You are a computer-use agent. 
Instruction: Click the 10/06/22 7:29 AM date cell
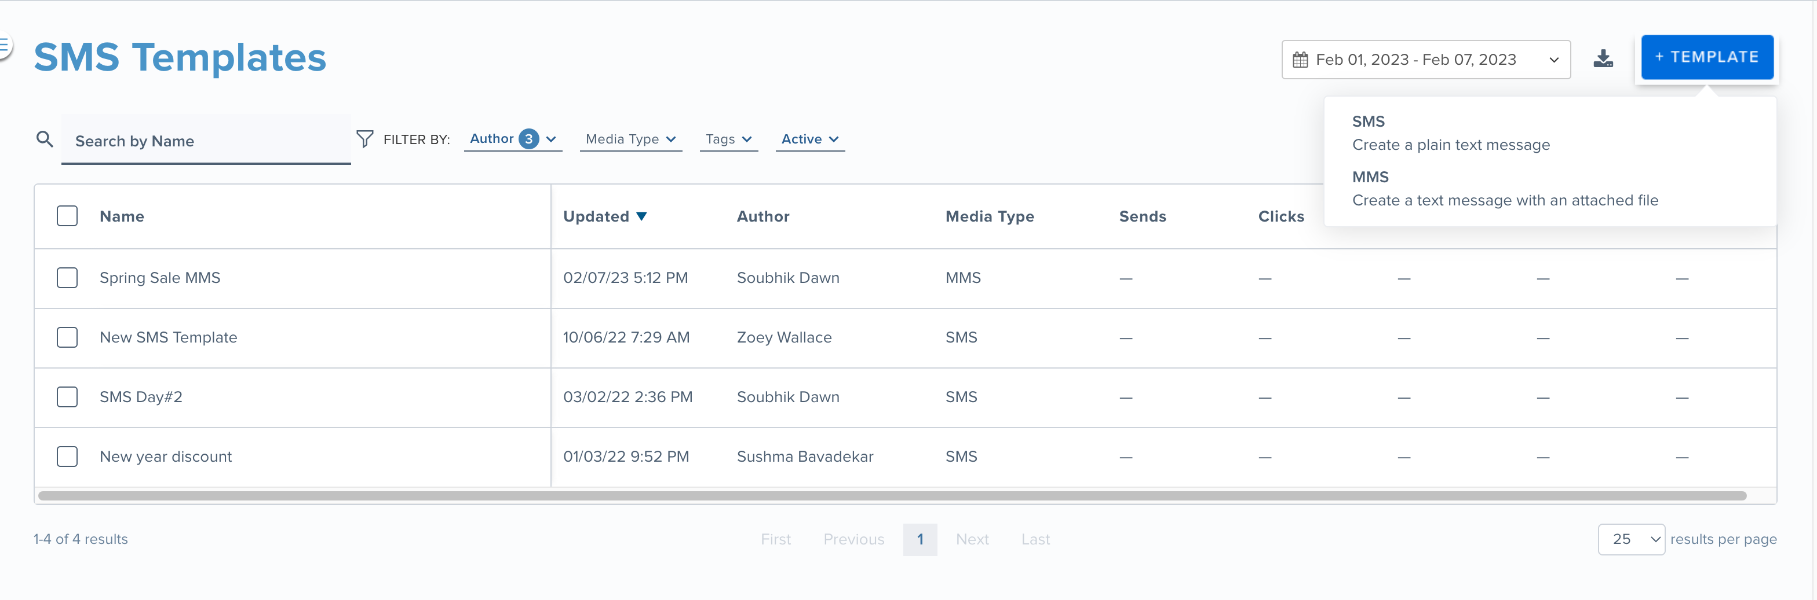(626, 337)
